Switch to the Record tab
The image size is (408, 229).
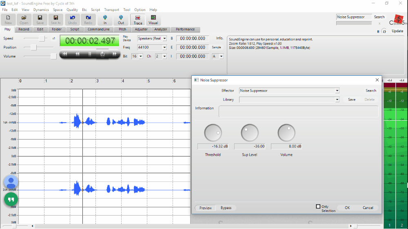click(24, 29)
